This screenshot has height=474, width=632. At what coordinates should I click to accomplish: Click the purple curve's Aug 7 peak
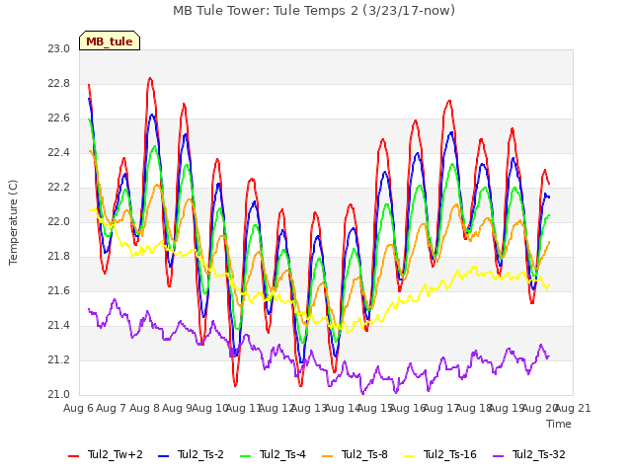tap(115, 299)
